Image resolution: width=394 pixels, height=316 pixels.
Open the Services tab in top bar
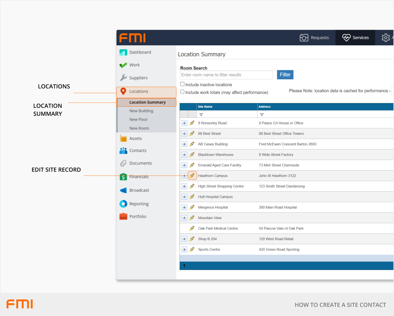[355, 38]
